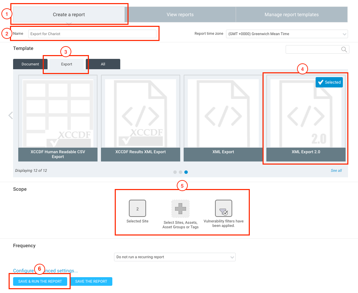
Task: Open Manage report templates tab
Action: (x=291, y=14)
